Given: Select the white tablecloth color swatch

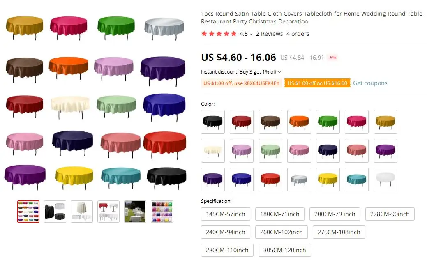Looking at the screenshot, I should [x=385, y=179].
